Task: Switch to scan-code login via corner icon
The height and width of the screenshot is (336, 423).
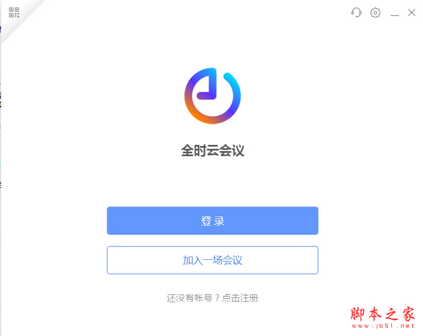Action: pos(14,12)
